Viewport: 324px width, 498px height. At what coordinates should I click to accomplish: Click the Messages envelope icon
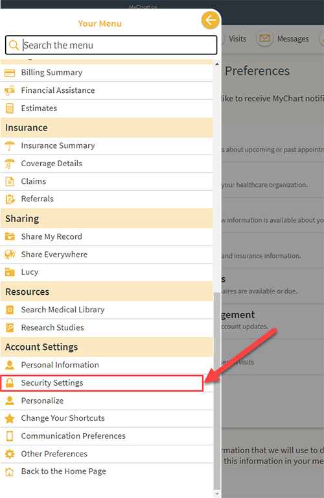coord(265,38)
